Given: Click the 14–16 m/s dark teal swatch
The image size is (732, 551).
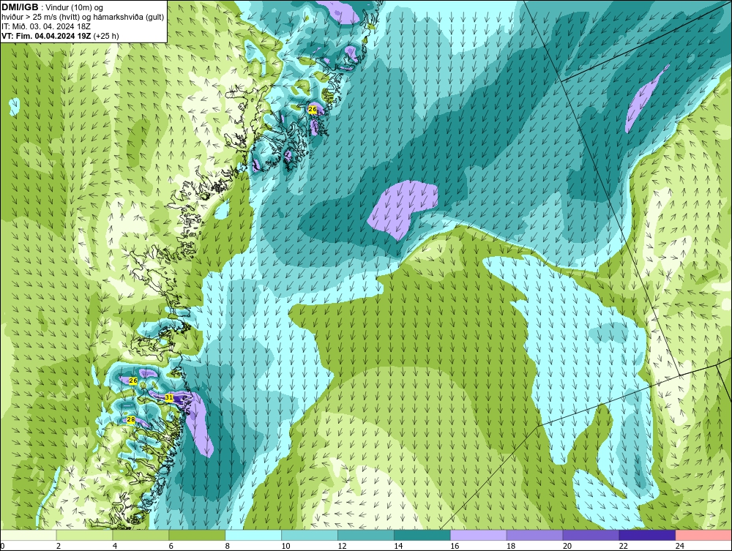Looking at the screenshot, I should [x=422, y=535].
